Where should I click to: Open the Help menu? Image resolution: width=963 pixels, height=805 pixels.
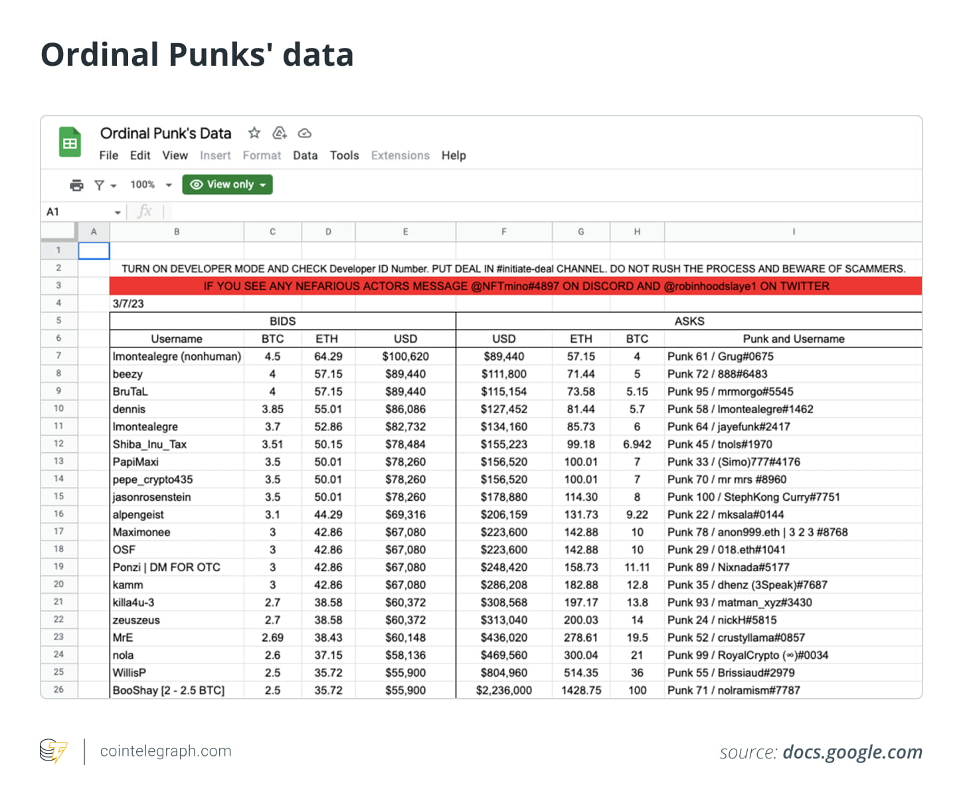tap(454, 155)
